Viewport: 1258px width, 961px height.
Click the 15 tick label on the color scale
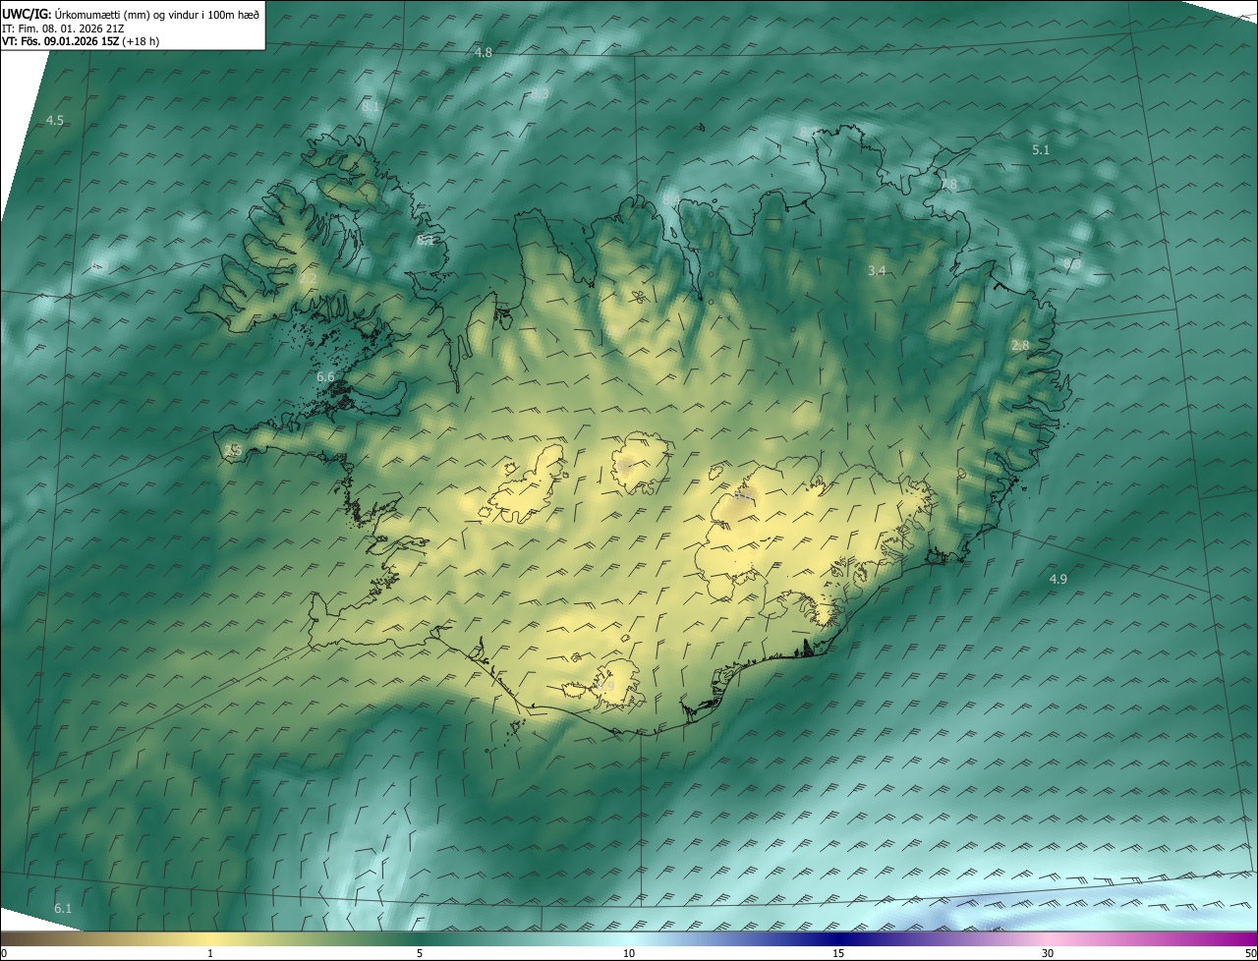838,953
